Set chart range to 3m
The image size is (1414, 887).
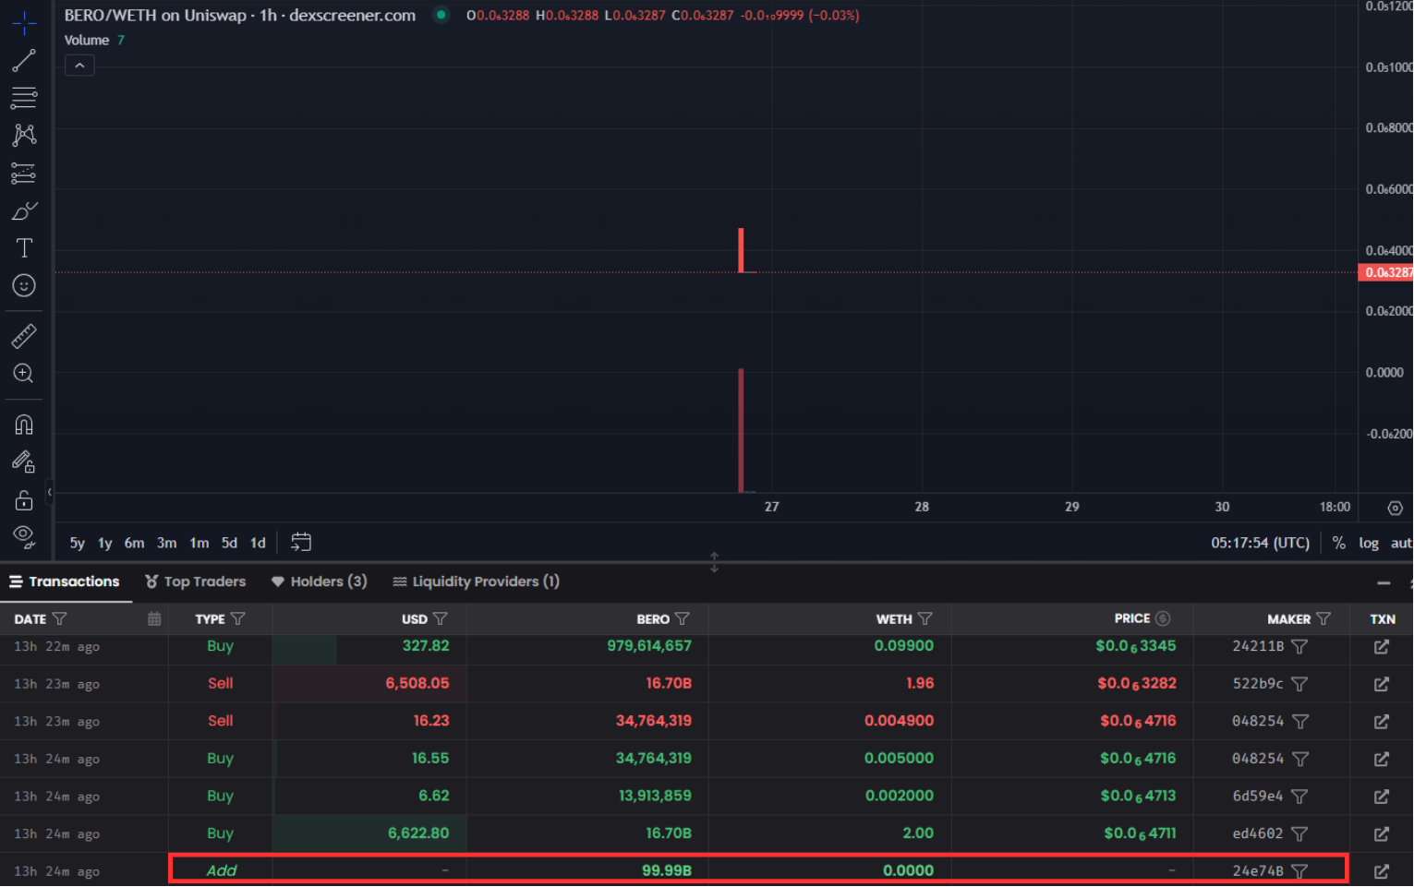[x=167, y=543]
